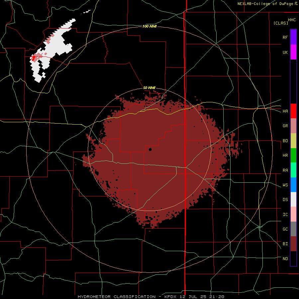
Task: Click the IC legend label
Action: coord(285,215)
